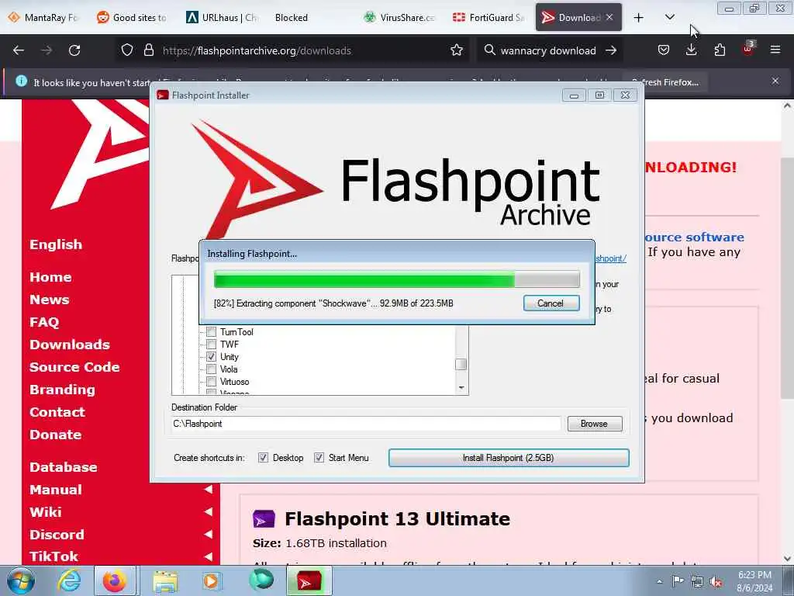Check the TWF component checkbox

[211, 345]
